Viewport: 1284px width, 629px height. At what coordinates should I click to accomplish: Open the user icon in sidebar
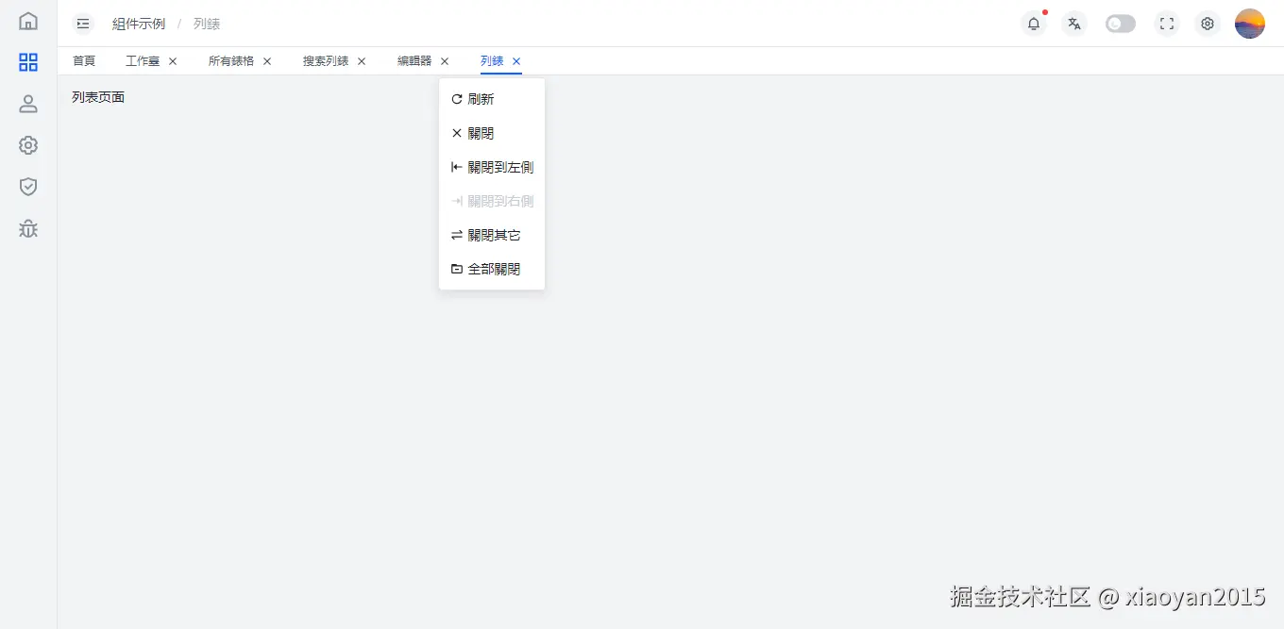(x=28, y=104)
